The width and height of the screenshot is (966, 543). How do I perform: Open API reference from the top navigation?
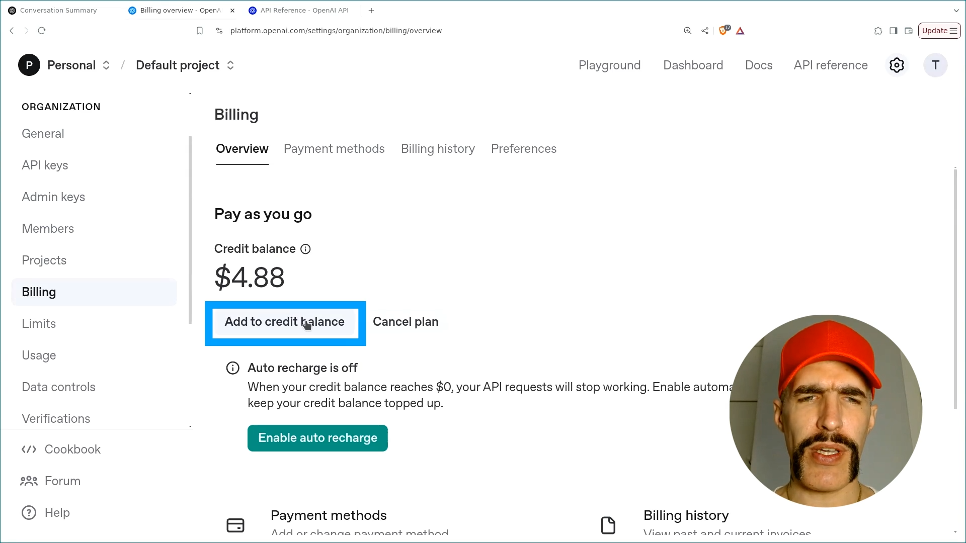pos(831,65)
